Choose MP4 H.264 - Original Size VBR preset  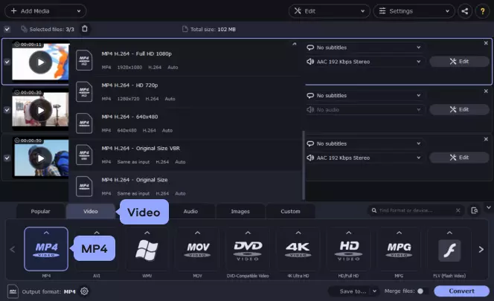186,155
